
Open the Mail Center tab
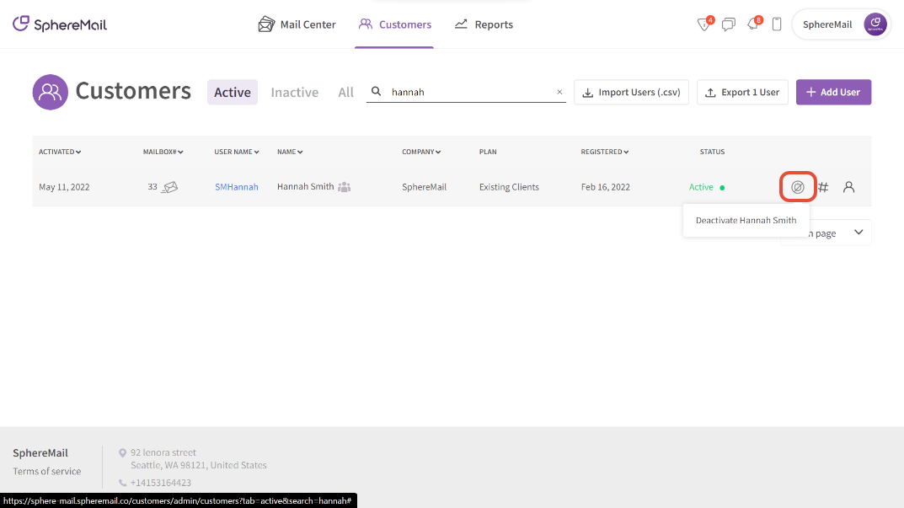click(x=297, y=24)
